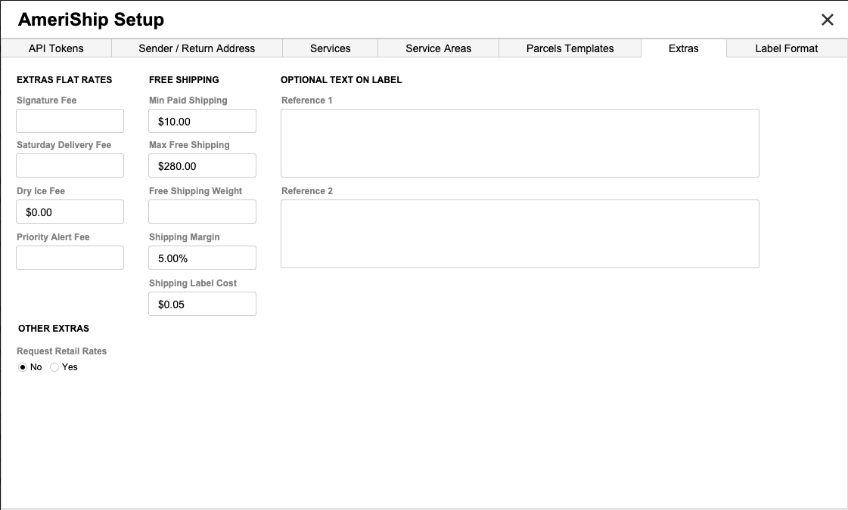Change the Max Free Shipping value
The image size is (848, 510).
(x=202, y=165)
